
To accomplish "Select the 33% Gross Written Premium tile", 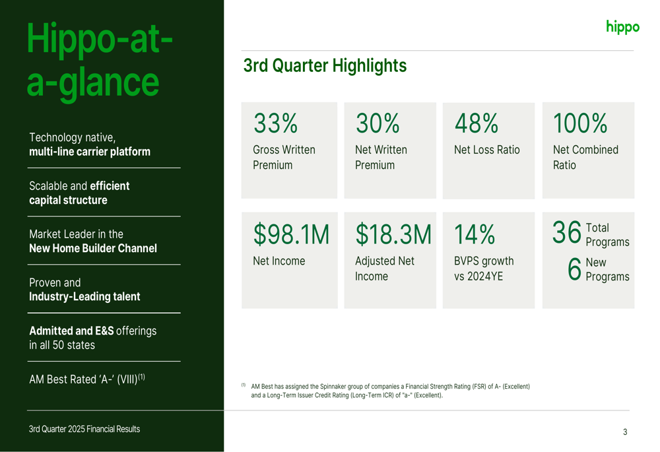I will tap(289, 150).
